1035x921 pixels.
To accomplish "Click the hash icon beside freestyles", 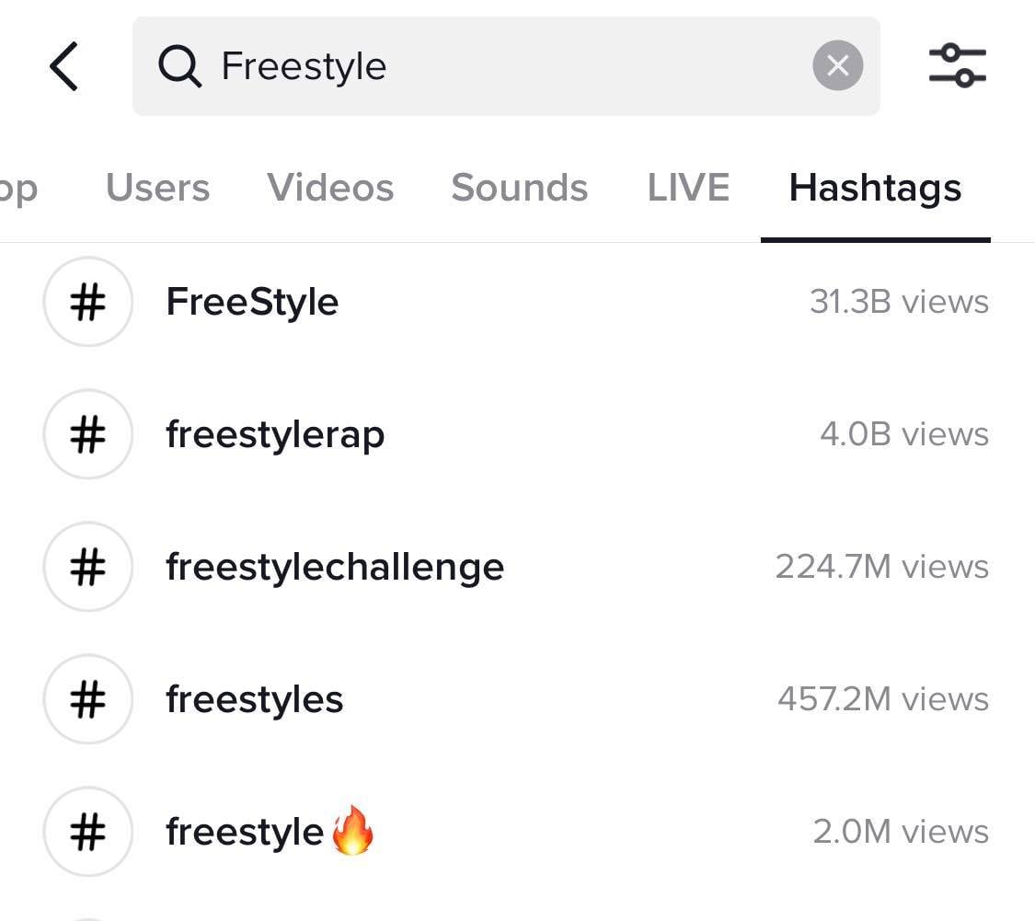I will click(87, 699).
